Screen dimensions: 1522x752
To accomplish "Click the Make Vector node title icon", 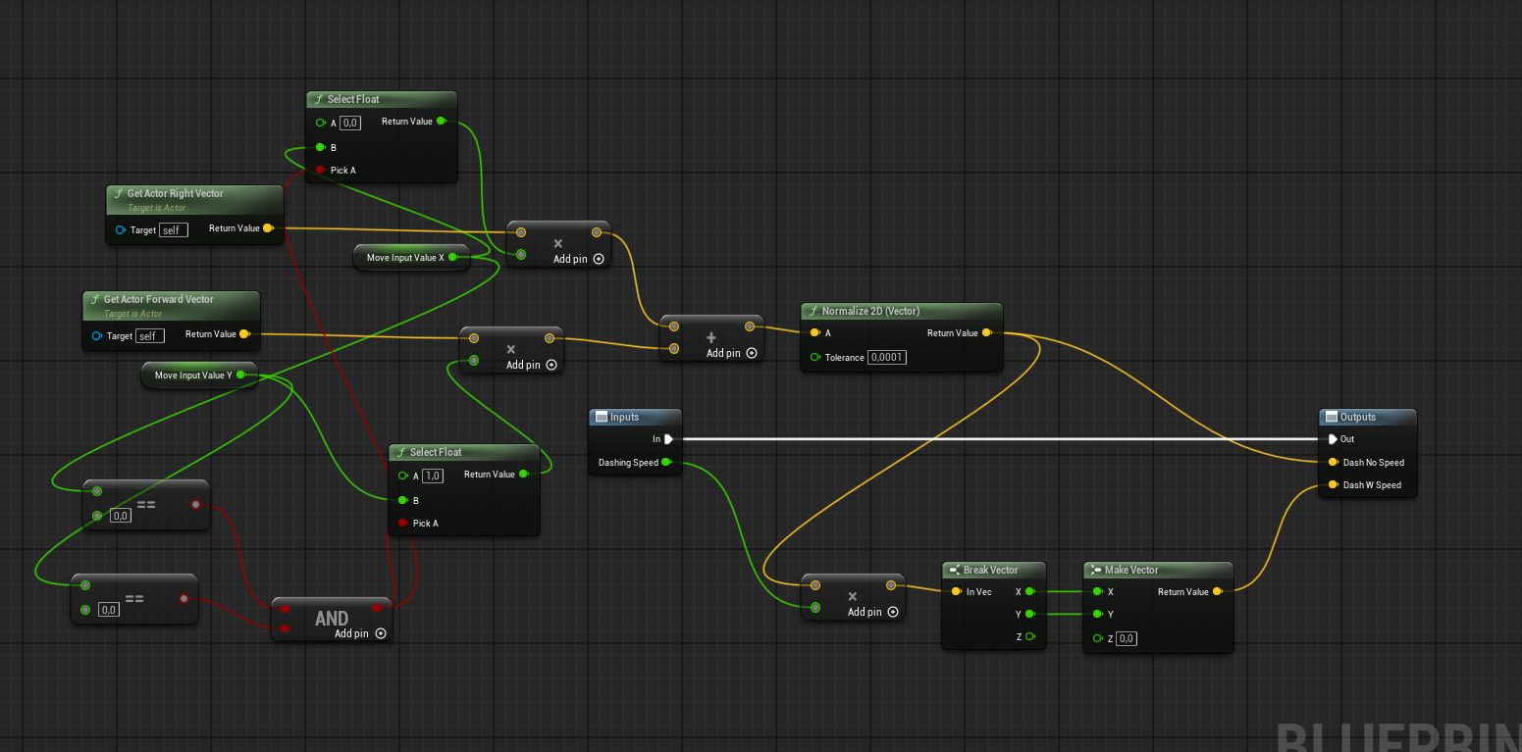I will 1095,570.
